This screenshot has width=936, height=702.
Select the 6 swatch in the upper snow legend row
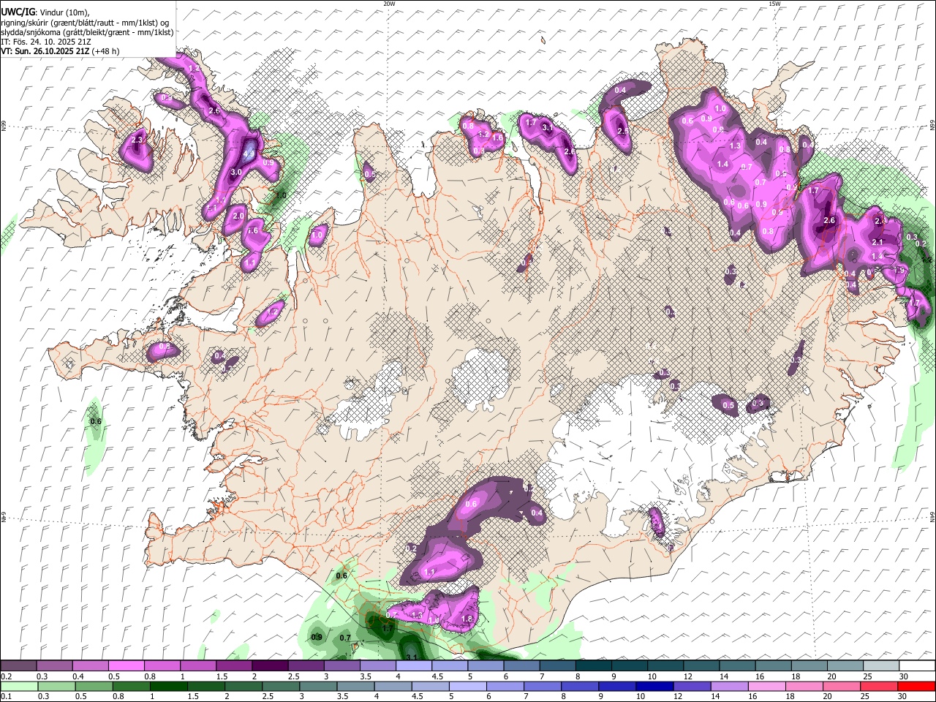tap(521, 666)
